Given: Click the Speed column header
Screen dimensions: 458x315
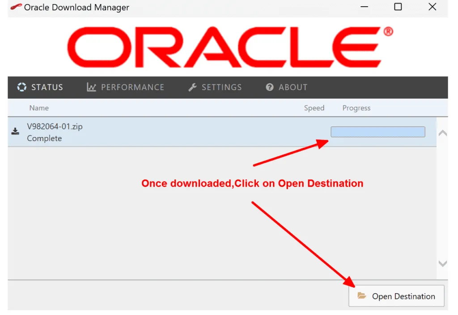Looking at the screenshot, I should click(314, 108).
